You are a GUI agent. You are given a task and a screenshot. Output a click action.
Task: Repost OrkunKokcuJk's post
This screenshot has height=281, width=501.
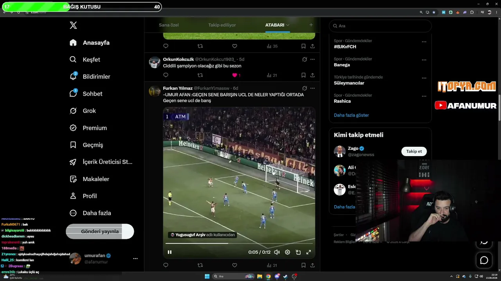tap(200, 75)
